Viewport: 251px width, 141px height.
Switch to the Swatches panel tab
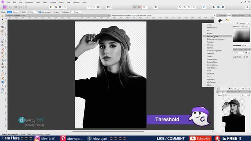tap(235, 16)
